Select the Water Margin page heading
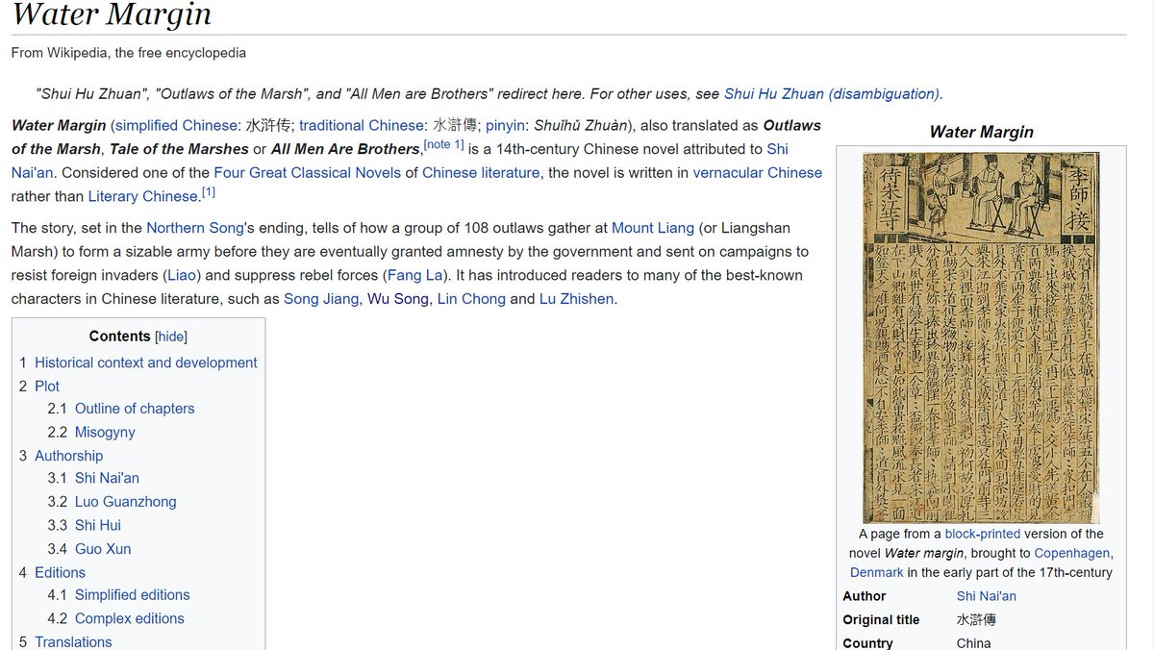The height and width of the screenshot is (650, 1154). [x=111, y=15]
